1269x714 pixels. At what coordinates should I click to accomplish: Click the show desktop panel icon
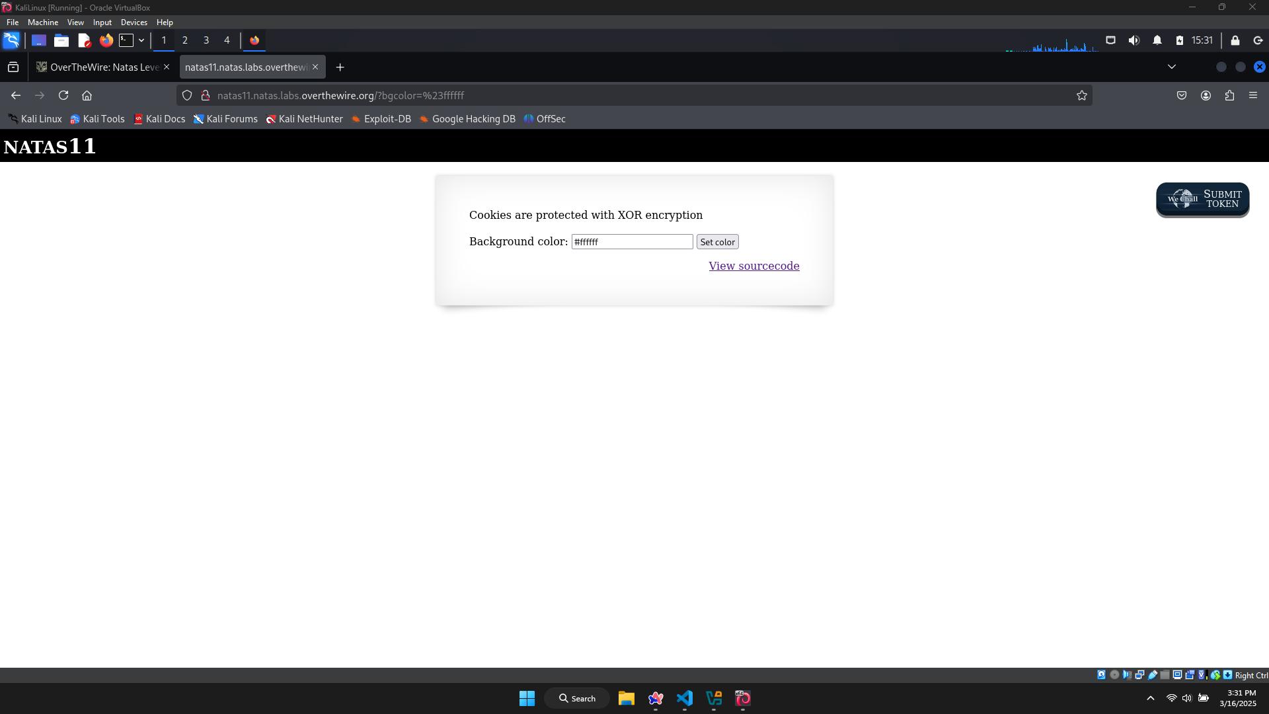39,40
